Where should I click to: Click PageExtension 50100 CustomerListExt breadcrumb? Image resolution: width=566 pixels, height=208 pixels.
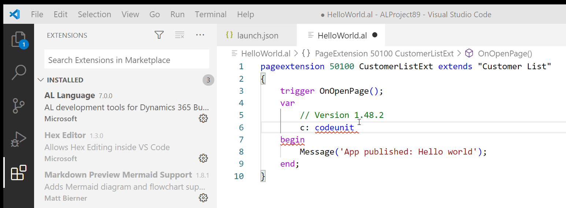384,53
